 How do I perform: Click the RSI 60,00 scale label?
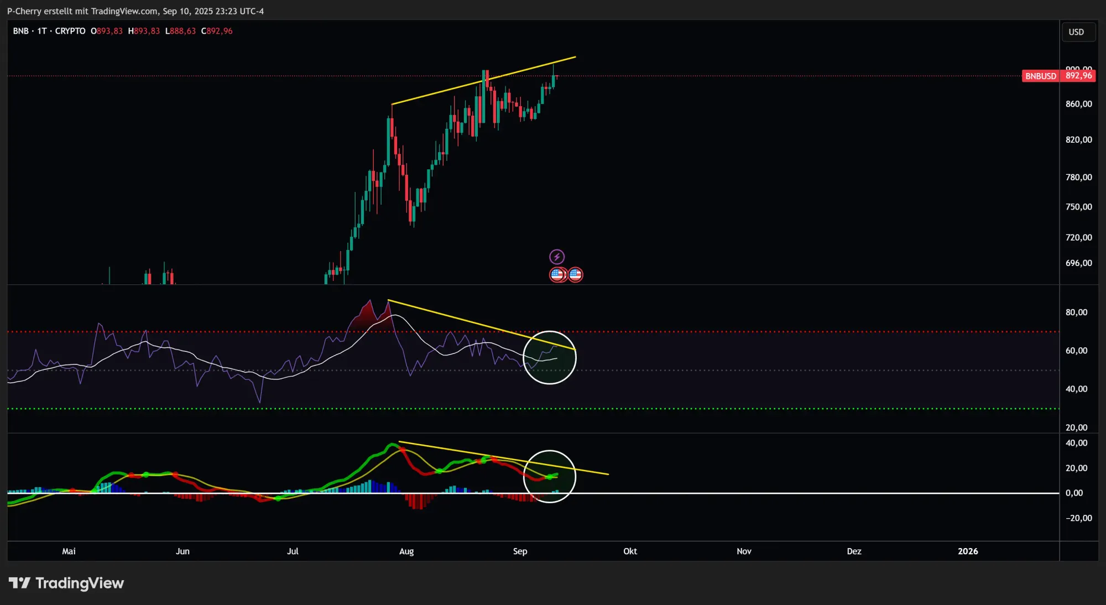coord(1076,351)
